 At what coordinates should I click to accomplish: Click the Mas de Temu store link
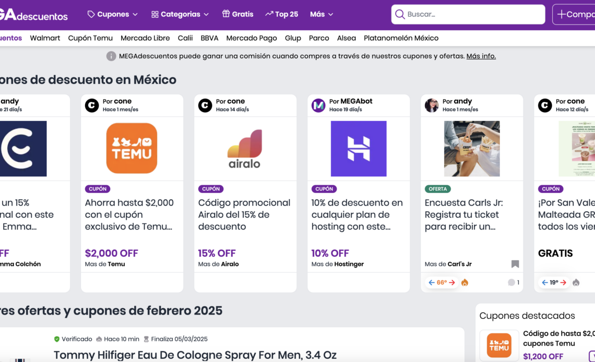pos(105,264)
